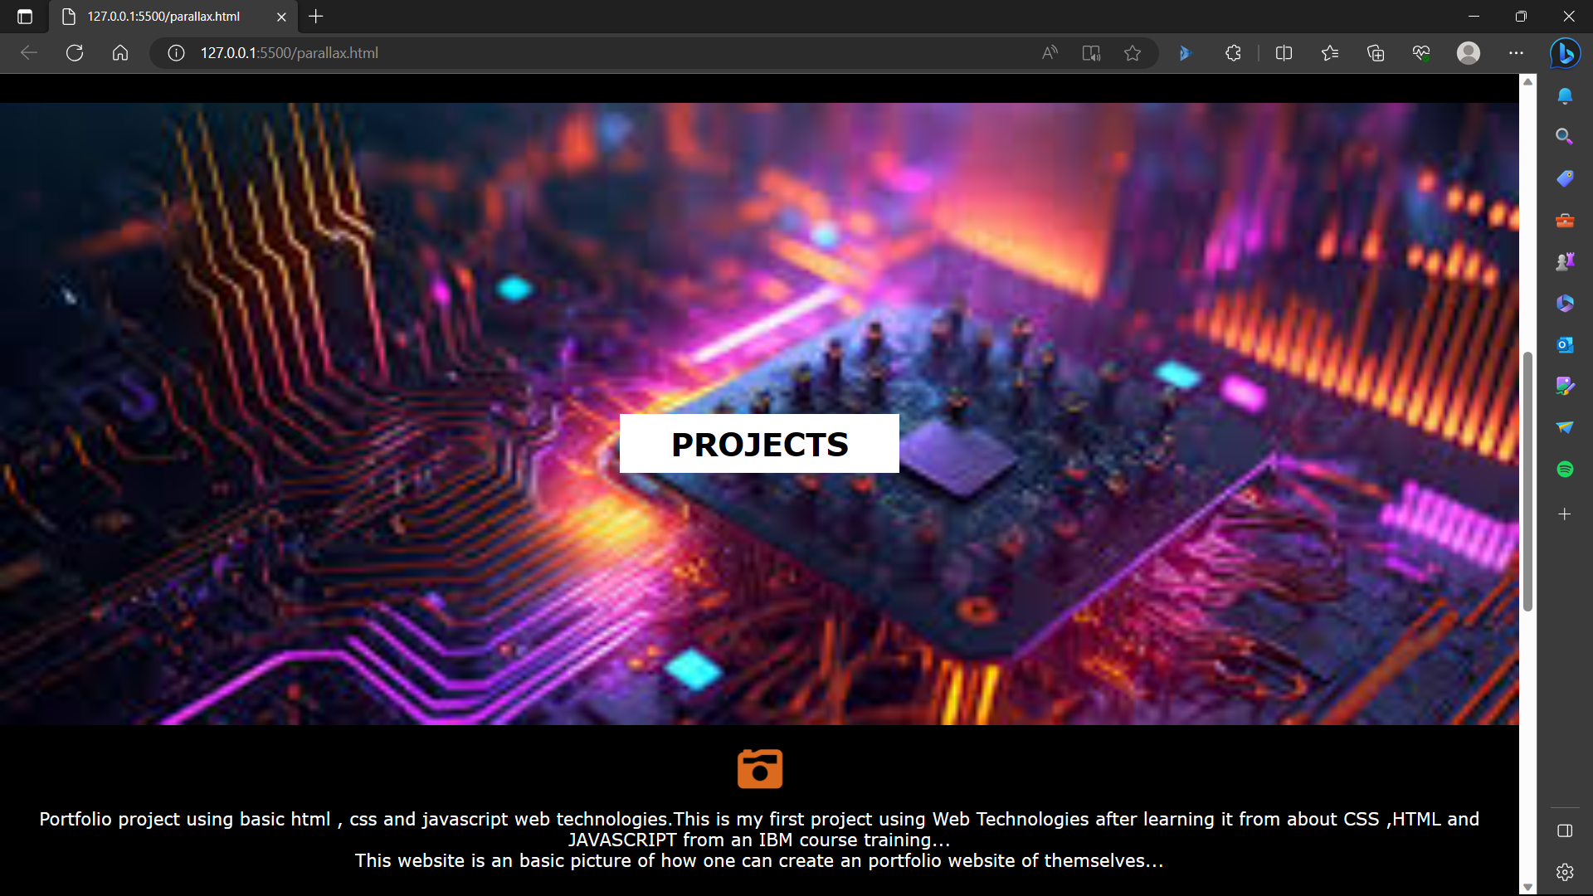Toggle Split screen view icon
The width and height of the screenshot is (1593, 896).
pos(1284,53)
